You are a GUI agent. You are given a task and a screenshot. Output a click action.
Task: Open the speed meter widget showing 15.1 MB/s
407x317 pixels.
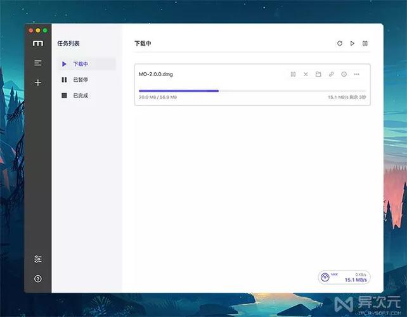coord(344,277)
